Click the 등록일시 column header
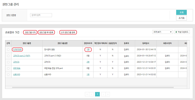 click(x=146, y=43)
